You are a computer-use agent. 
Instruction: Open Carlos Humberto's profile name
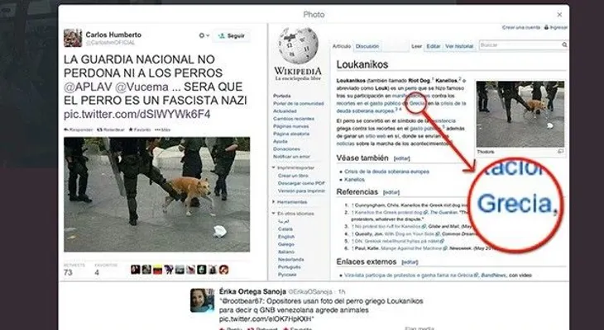click(113, 35)
